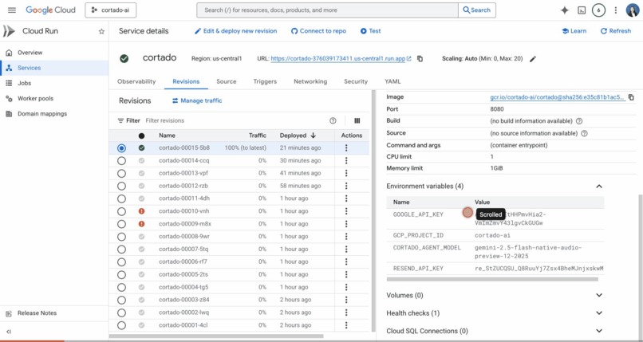Click the environment variables horizontal scrollbar
This screenshot has width=643, height=342.
pyautogui.click(x=492, y=279)
